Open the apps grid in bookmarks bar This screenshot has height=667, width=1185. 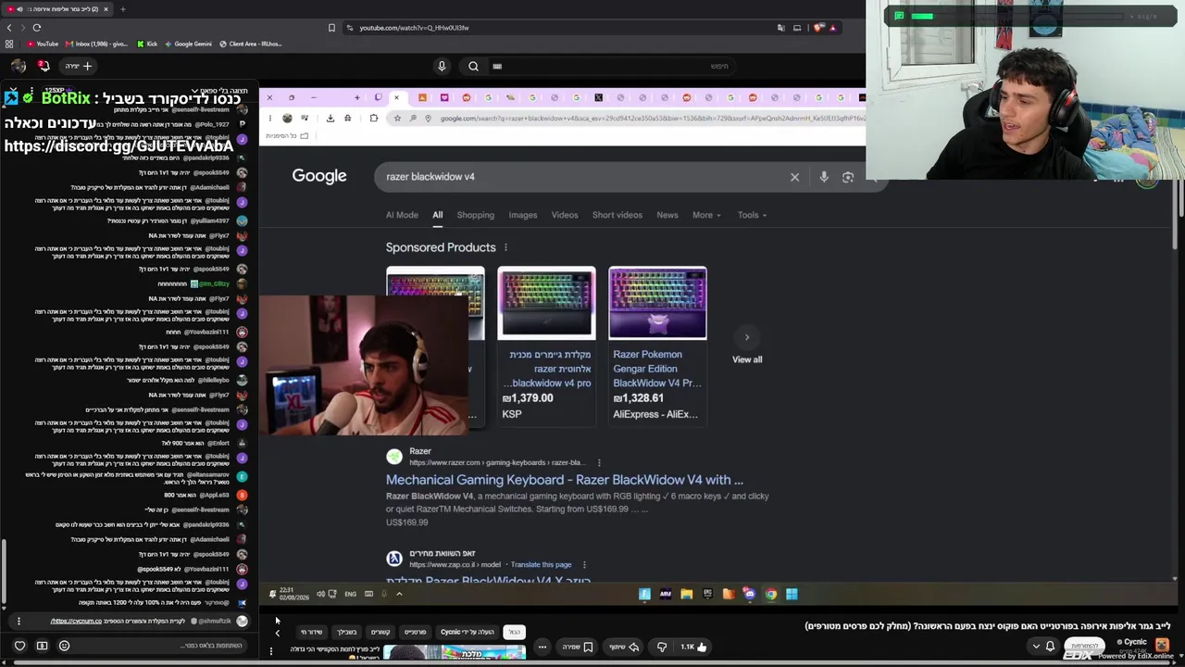click(x=9, y=44)
